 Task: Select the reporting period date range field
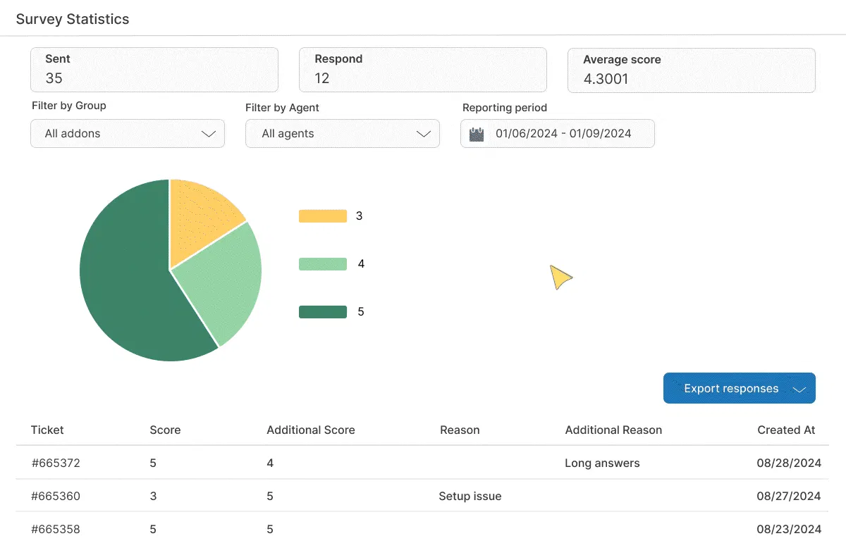(558, 133)
